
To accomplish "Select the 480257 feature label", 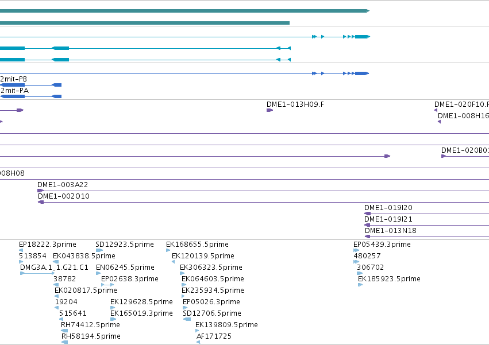I will [x=367, y=256].
